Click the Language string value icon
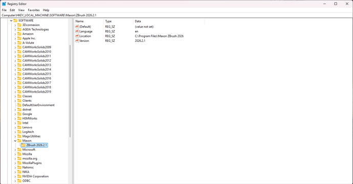Image resolution: width=353 pixels, height=184 pixels. [77, 31]
